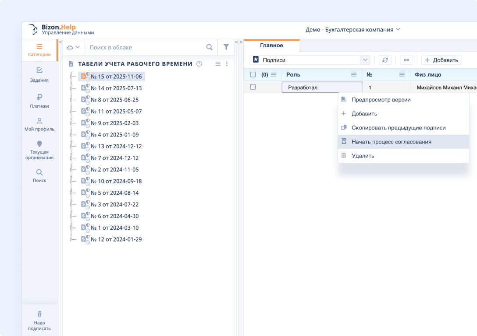
Task: Click the magnifier icon in cloud search
Action: tap(210, 47)
